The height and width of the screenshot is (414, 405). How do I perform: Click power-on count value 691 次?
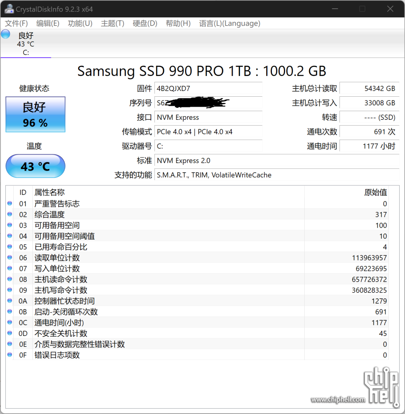coord(369,131)
